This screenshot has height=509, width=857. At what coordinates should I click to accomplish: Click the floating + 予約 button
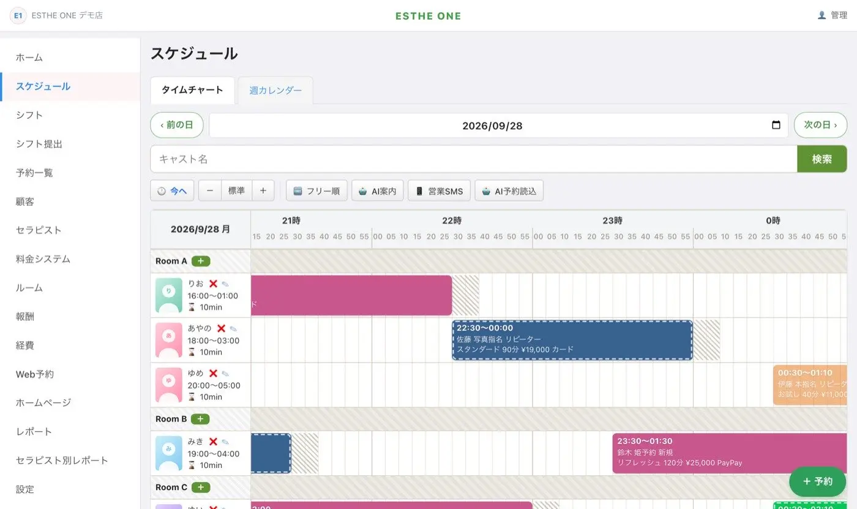click(817, 481)
